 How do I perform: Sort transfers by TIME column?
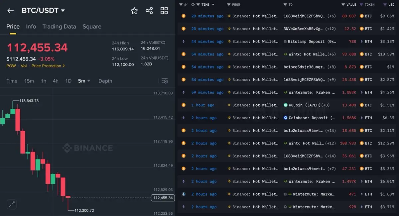pyautogui.click(x=205, y=5)
